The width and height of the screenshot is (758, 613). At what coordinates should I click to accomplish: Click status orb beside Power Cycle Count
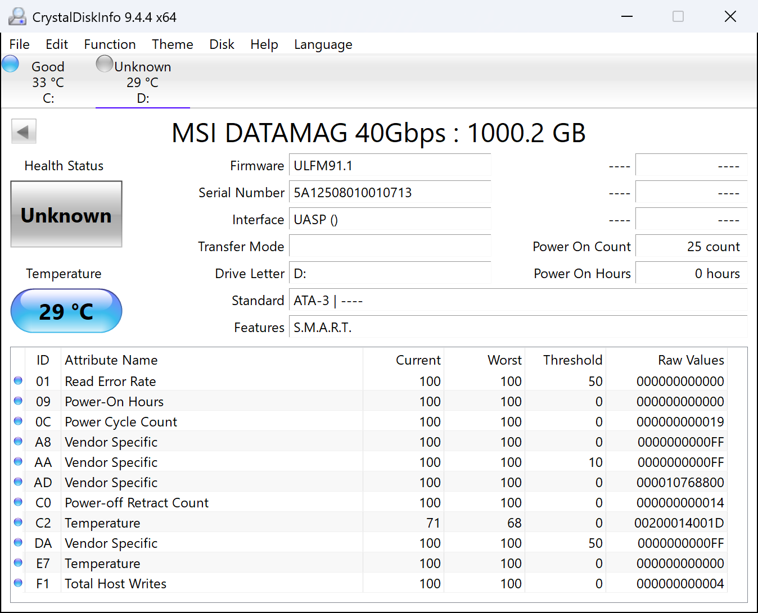coord(18,421)
